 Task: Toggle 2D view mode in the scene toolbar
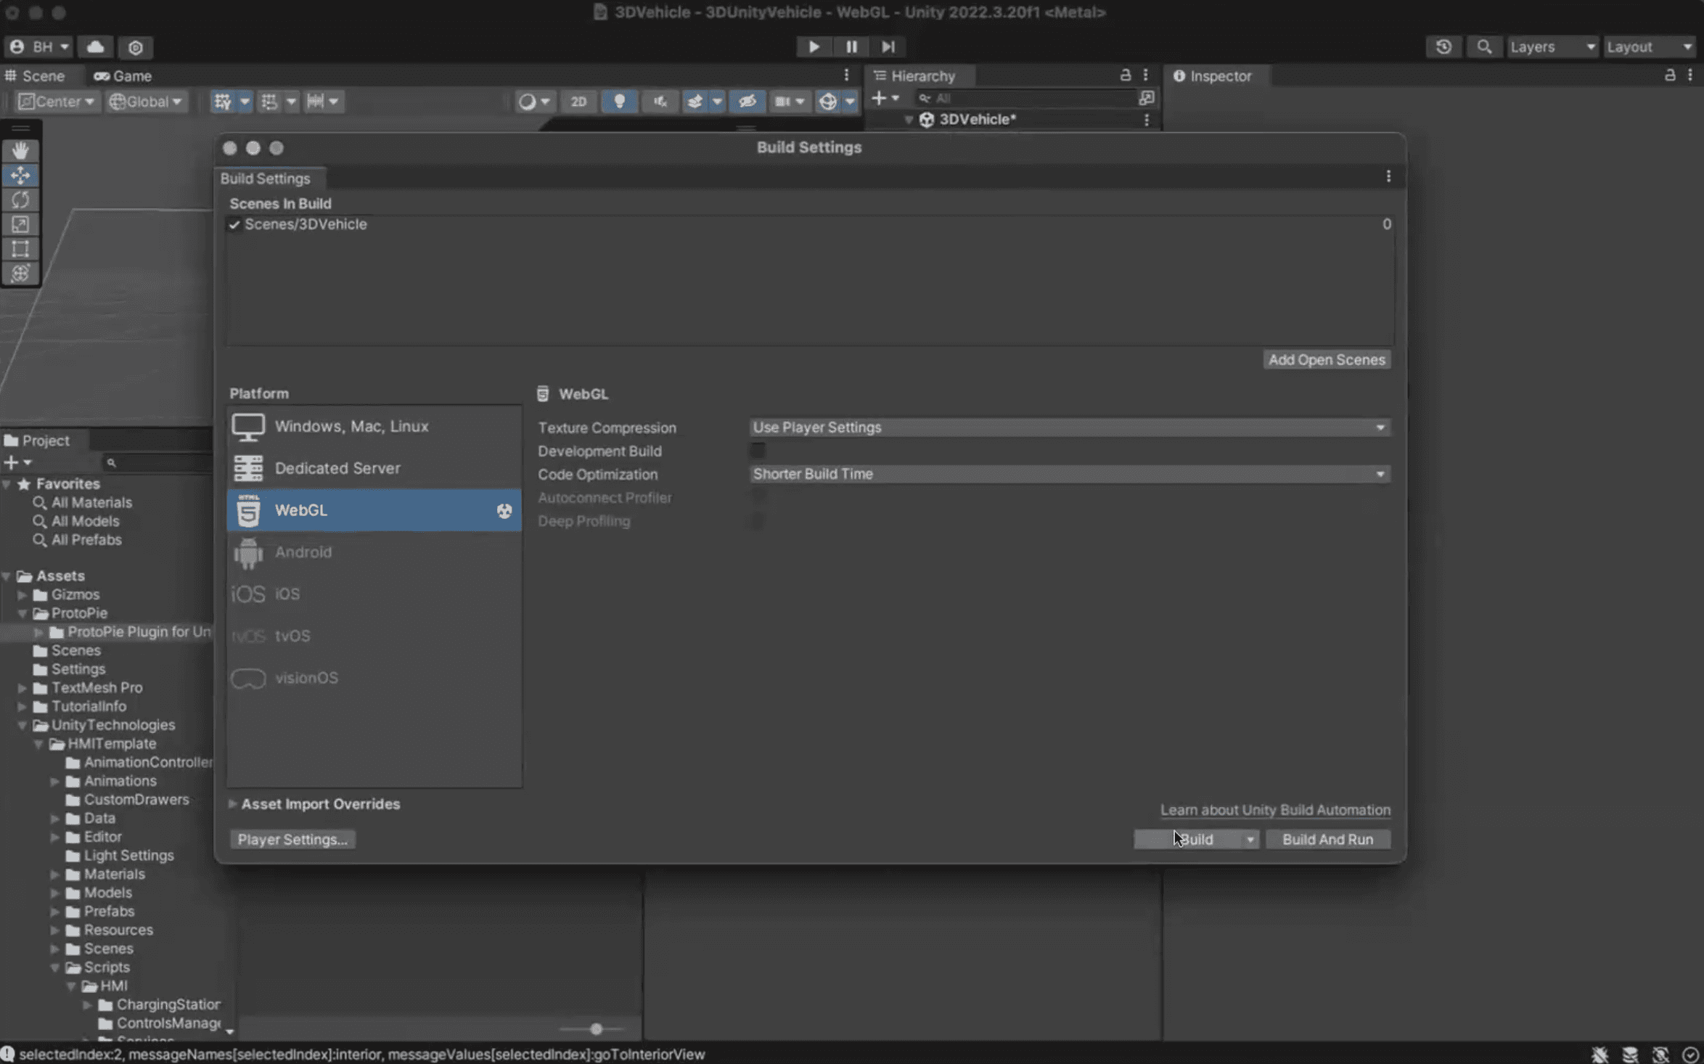click(578, 102)
